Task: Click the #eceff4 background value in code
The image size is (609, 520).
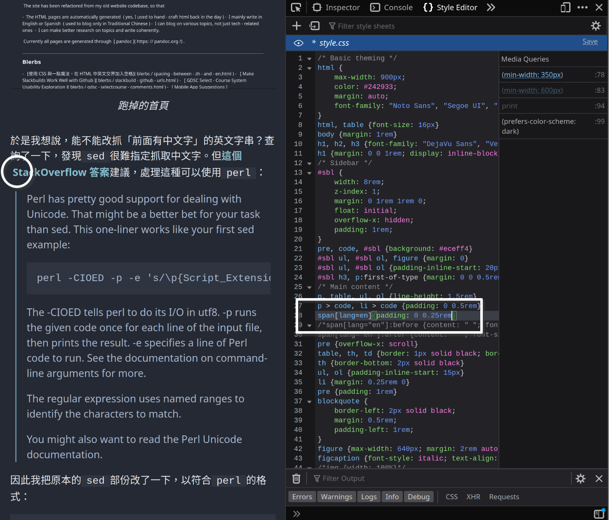Action: pyautogui.click(x=454, y=249)
